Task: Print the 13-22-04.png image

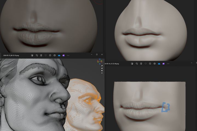Action: (x=155, y=64)
